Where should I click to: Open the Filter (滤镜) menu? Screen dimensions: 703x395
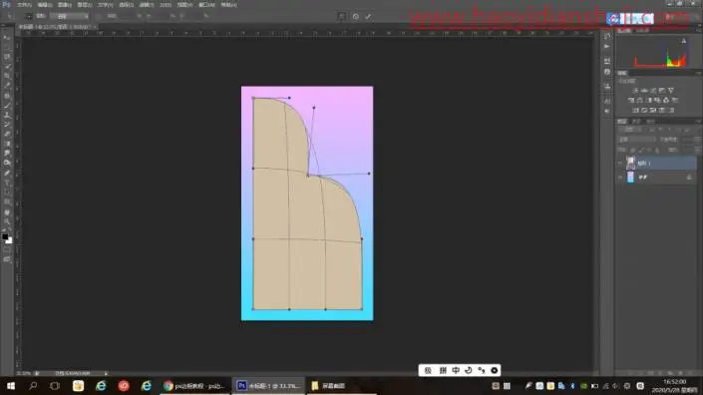coord(147,5)
